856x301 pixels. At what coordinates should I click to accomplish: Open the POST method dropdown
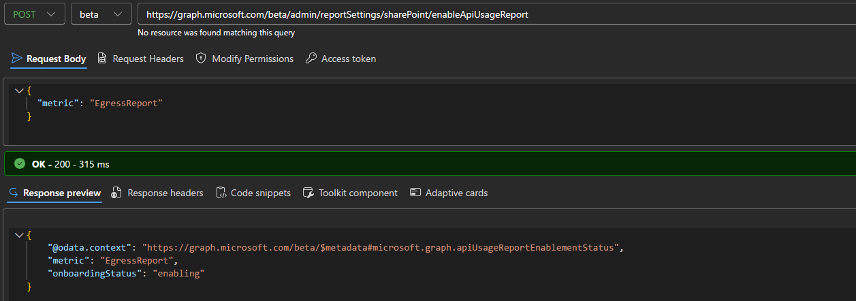35,14
